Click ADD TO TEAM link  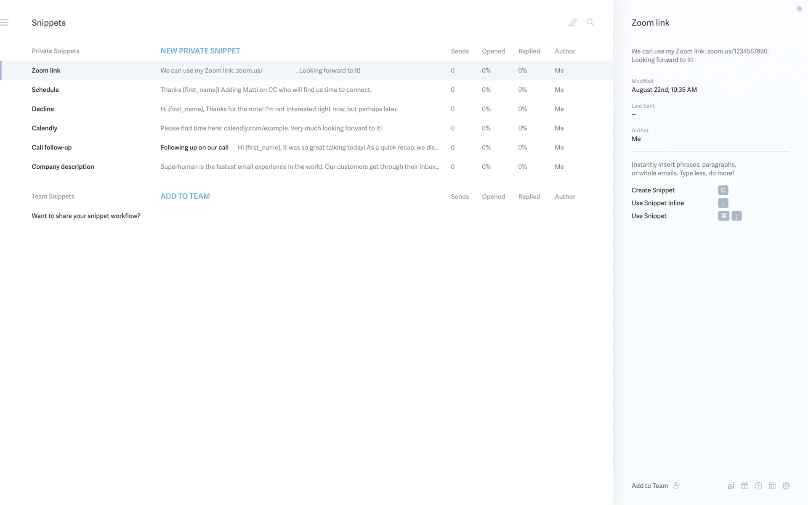(185, 196)
